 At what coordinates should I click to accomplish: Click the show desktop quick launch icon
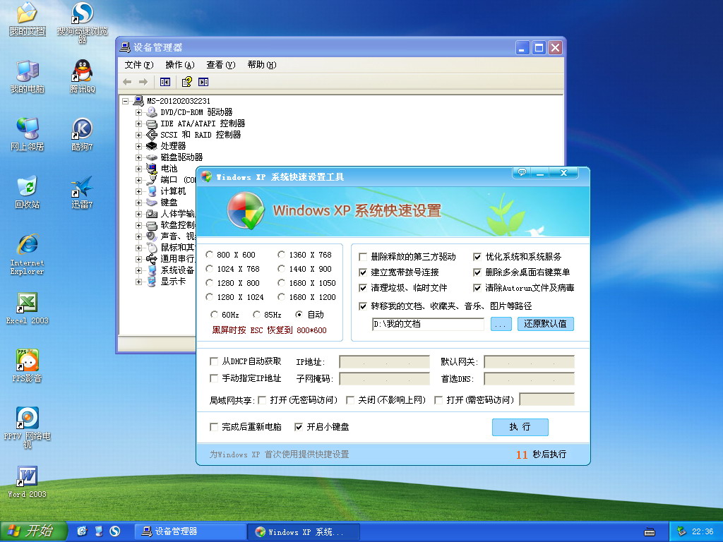[99, 531]
